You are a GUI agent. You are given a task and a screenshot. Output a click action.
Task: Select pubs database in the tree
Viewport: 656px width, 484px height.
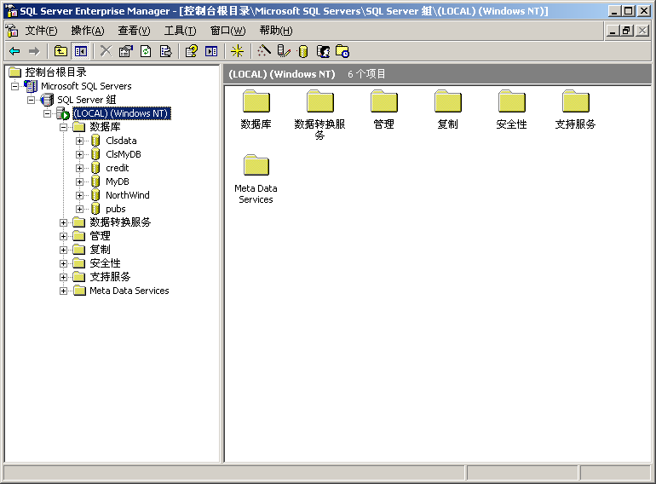point(116,209)
